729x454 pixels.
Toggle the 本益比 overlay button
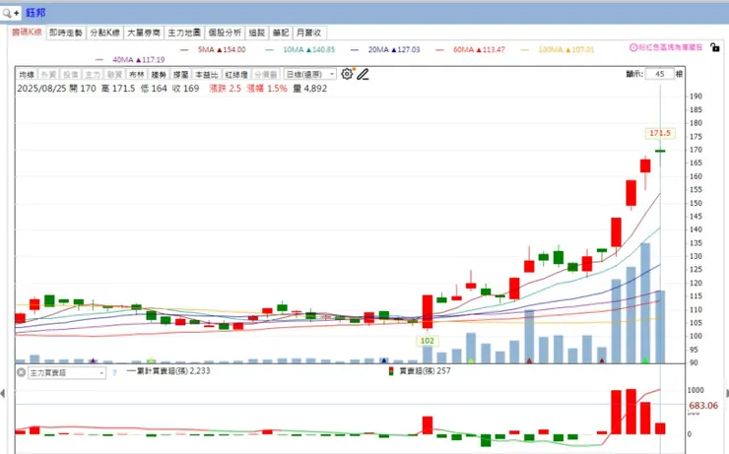click(x=207, y=74)
